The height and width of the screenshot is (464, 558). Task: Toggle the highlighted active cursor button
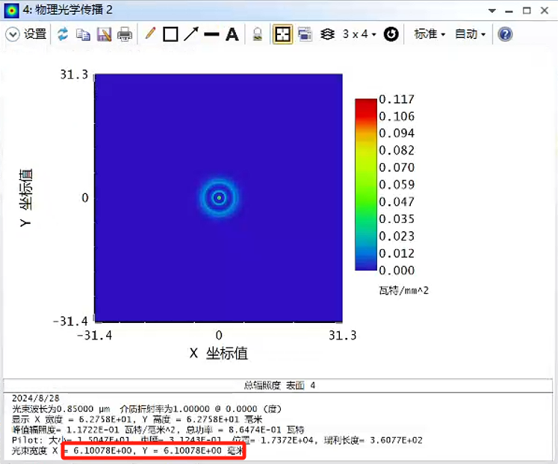[282, 34]
